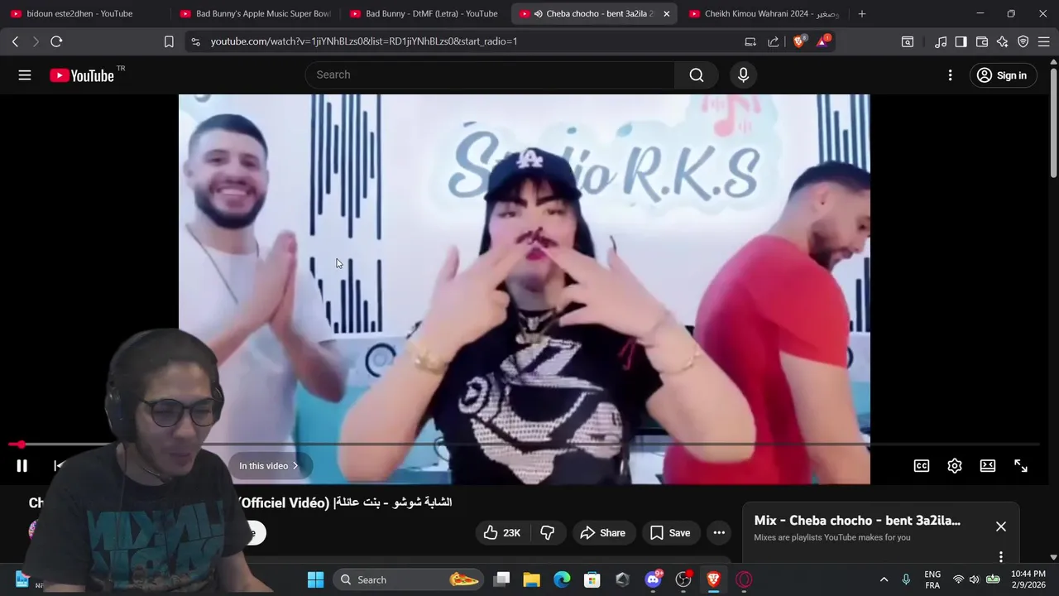Open Task View from taskbar
Image resolution: width=1059 pixels, height=596 pixels.
click(x=501, y=579)
